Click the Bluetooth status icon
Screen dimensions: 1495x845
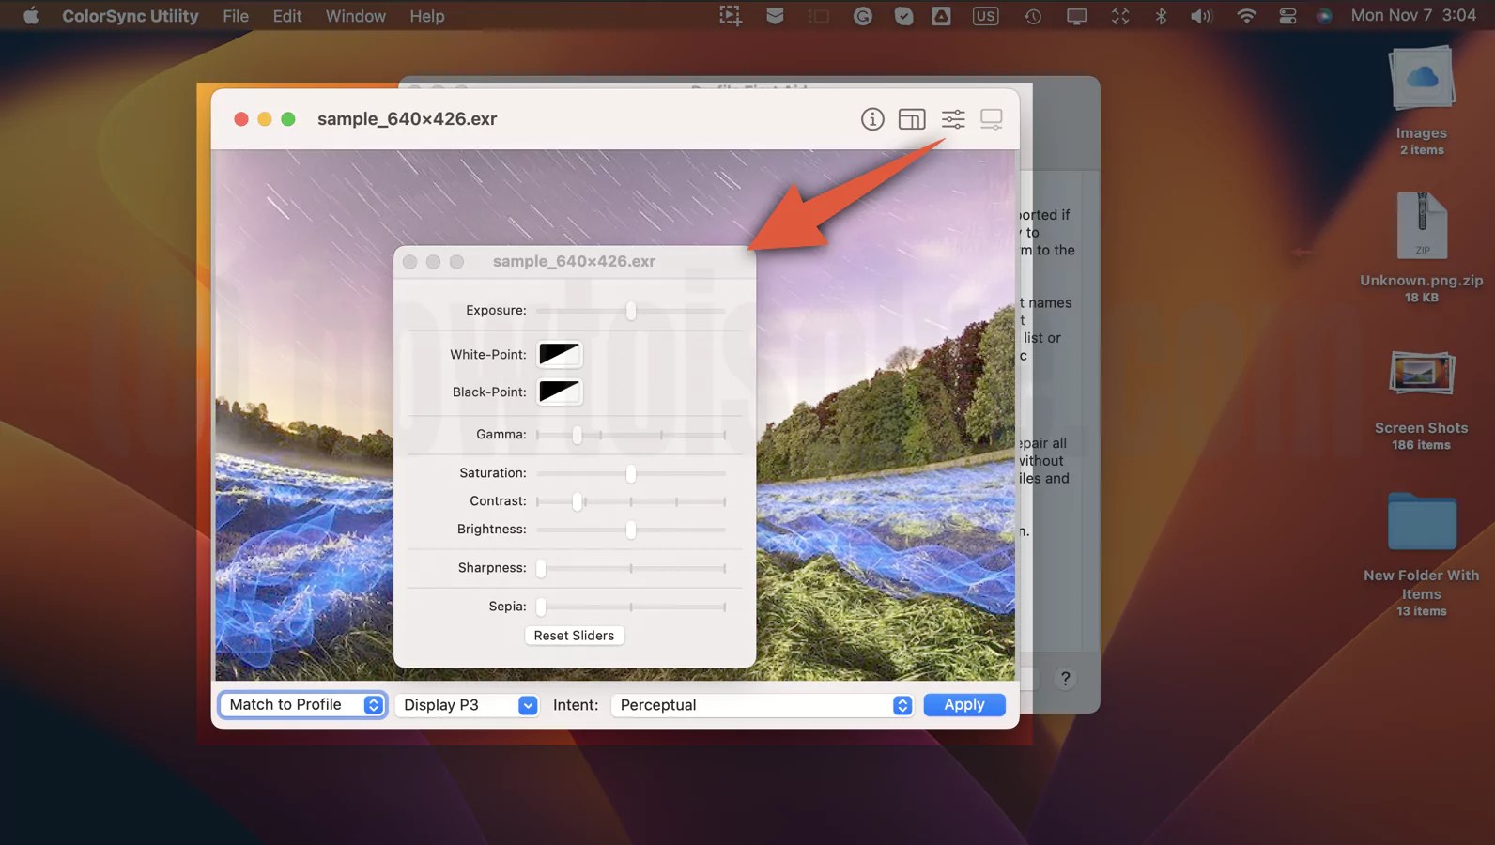pos(1161,16)
